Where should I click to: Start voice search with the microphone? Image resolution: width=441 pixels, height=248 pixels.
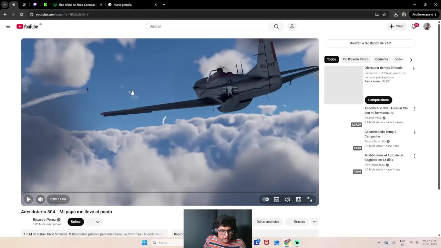(292, 27)
